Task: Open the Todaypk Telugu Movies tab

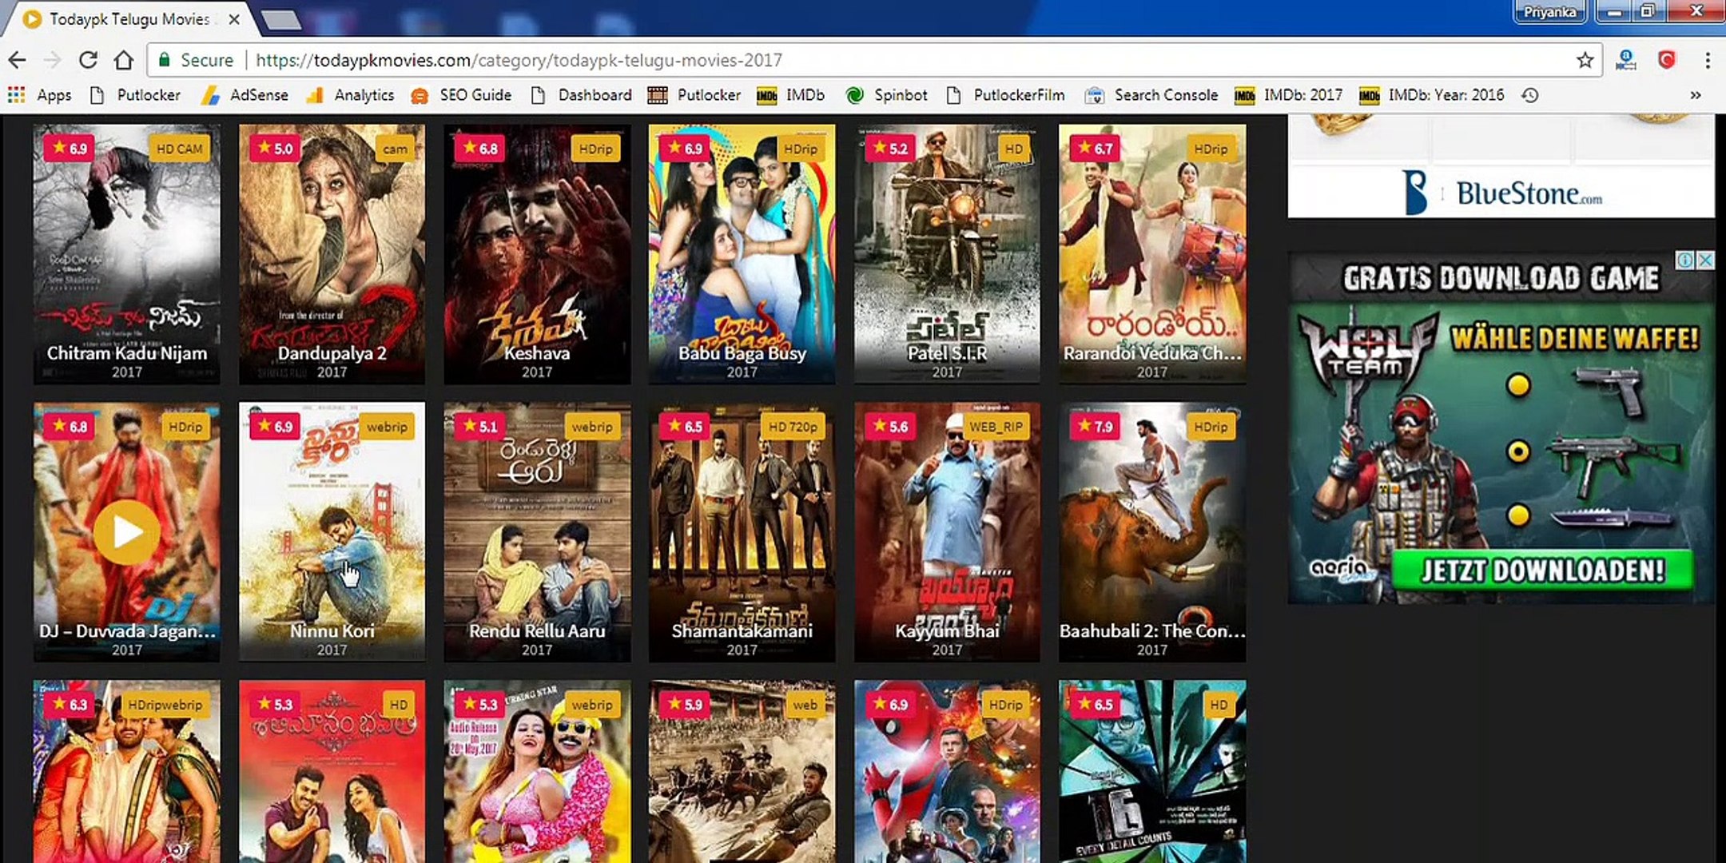Action: click(x=128, y=19)
